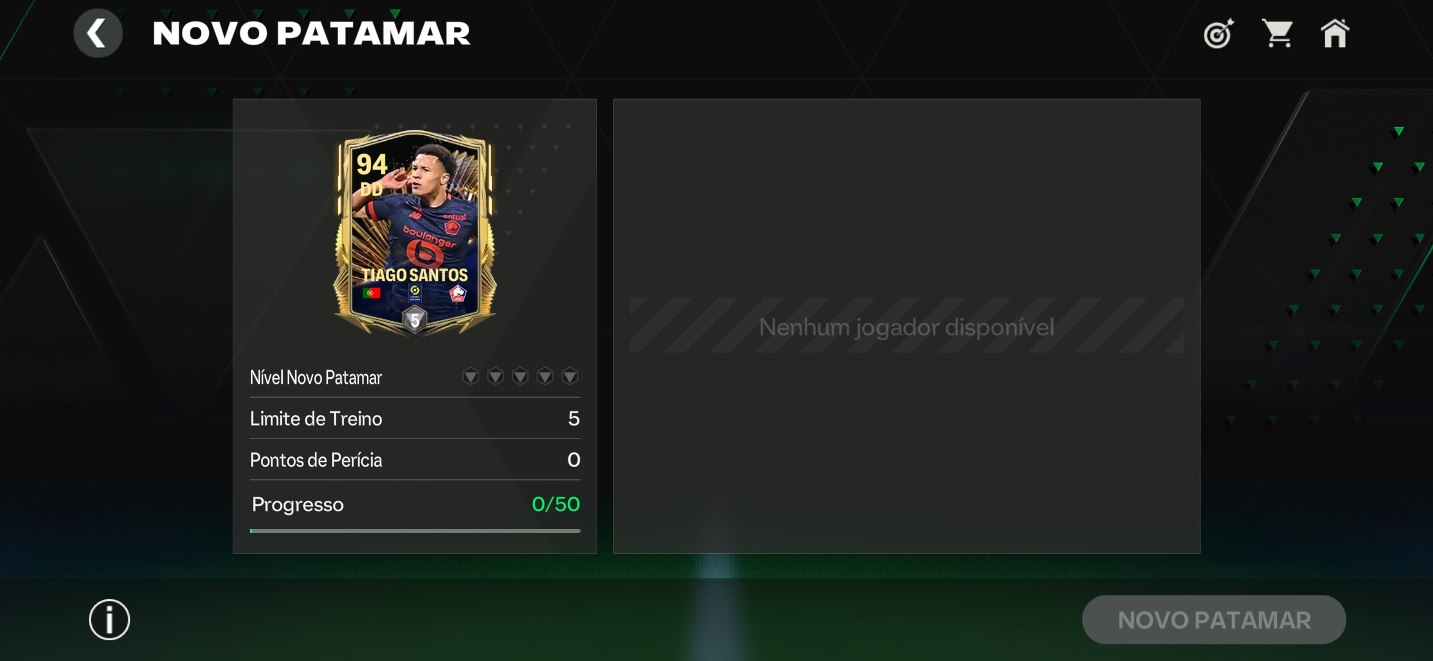Return to the home screen icon

[1335, 33]
